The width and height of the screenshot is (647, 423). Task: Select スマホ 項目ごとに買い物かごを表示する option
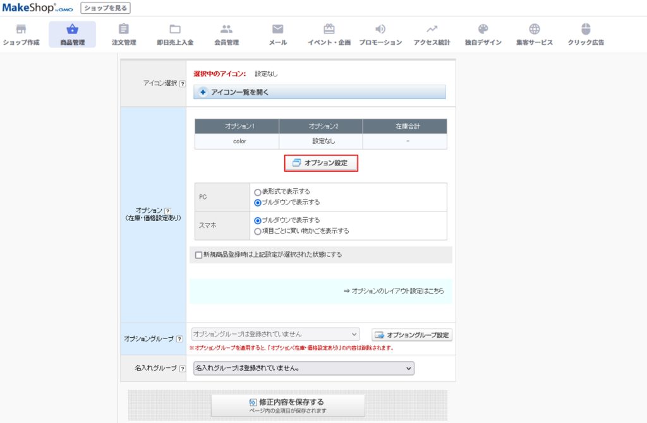click(257, 231)
